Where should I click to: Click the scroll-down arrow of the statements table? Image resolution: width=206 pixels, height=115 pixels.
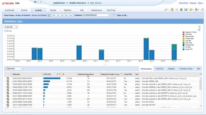(201, 106)
